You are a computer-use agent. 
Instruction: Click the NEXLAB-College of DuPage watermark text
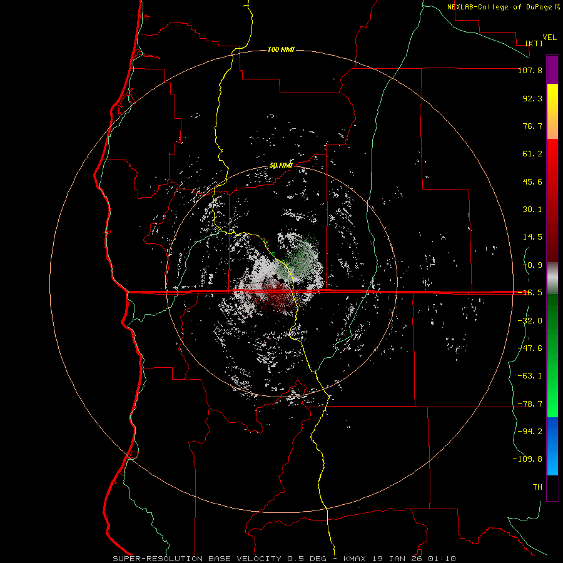504,7
